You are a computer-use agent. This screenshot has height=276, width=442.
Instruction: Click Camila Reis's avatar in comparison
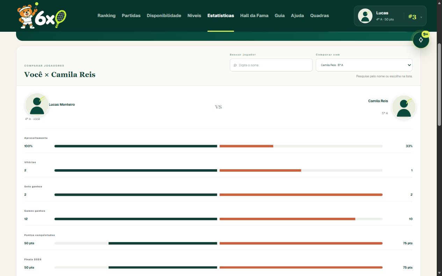(404, 107)
